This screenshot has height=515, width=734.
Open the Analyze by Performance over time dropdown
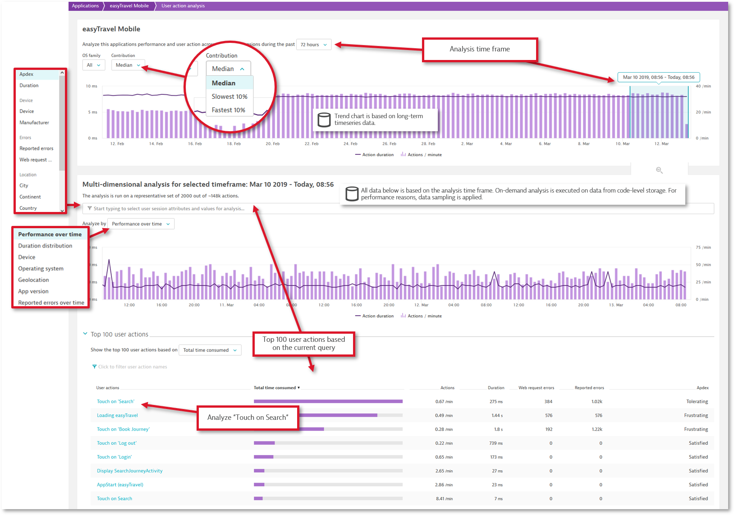pyautogui.click(x=141, y=224)
